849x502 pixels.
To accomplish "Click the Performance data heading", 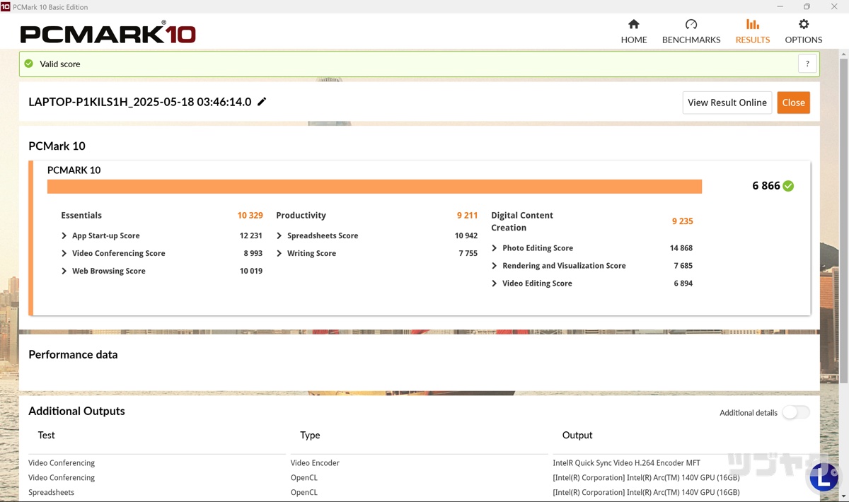I will [73, 355].
